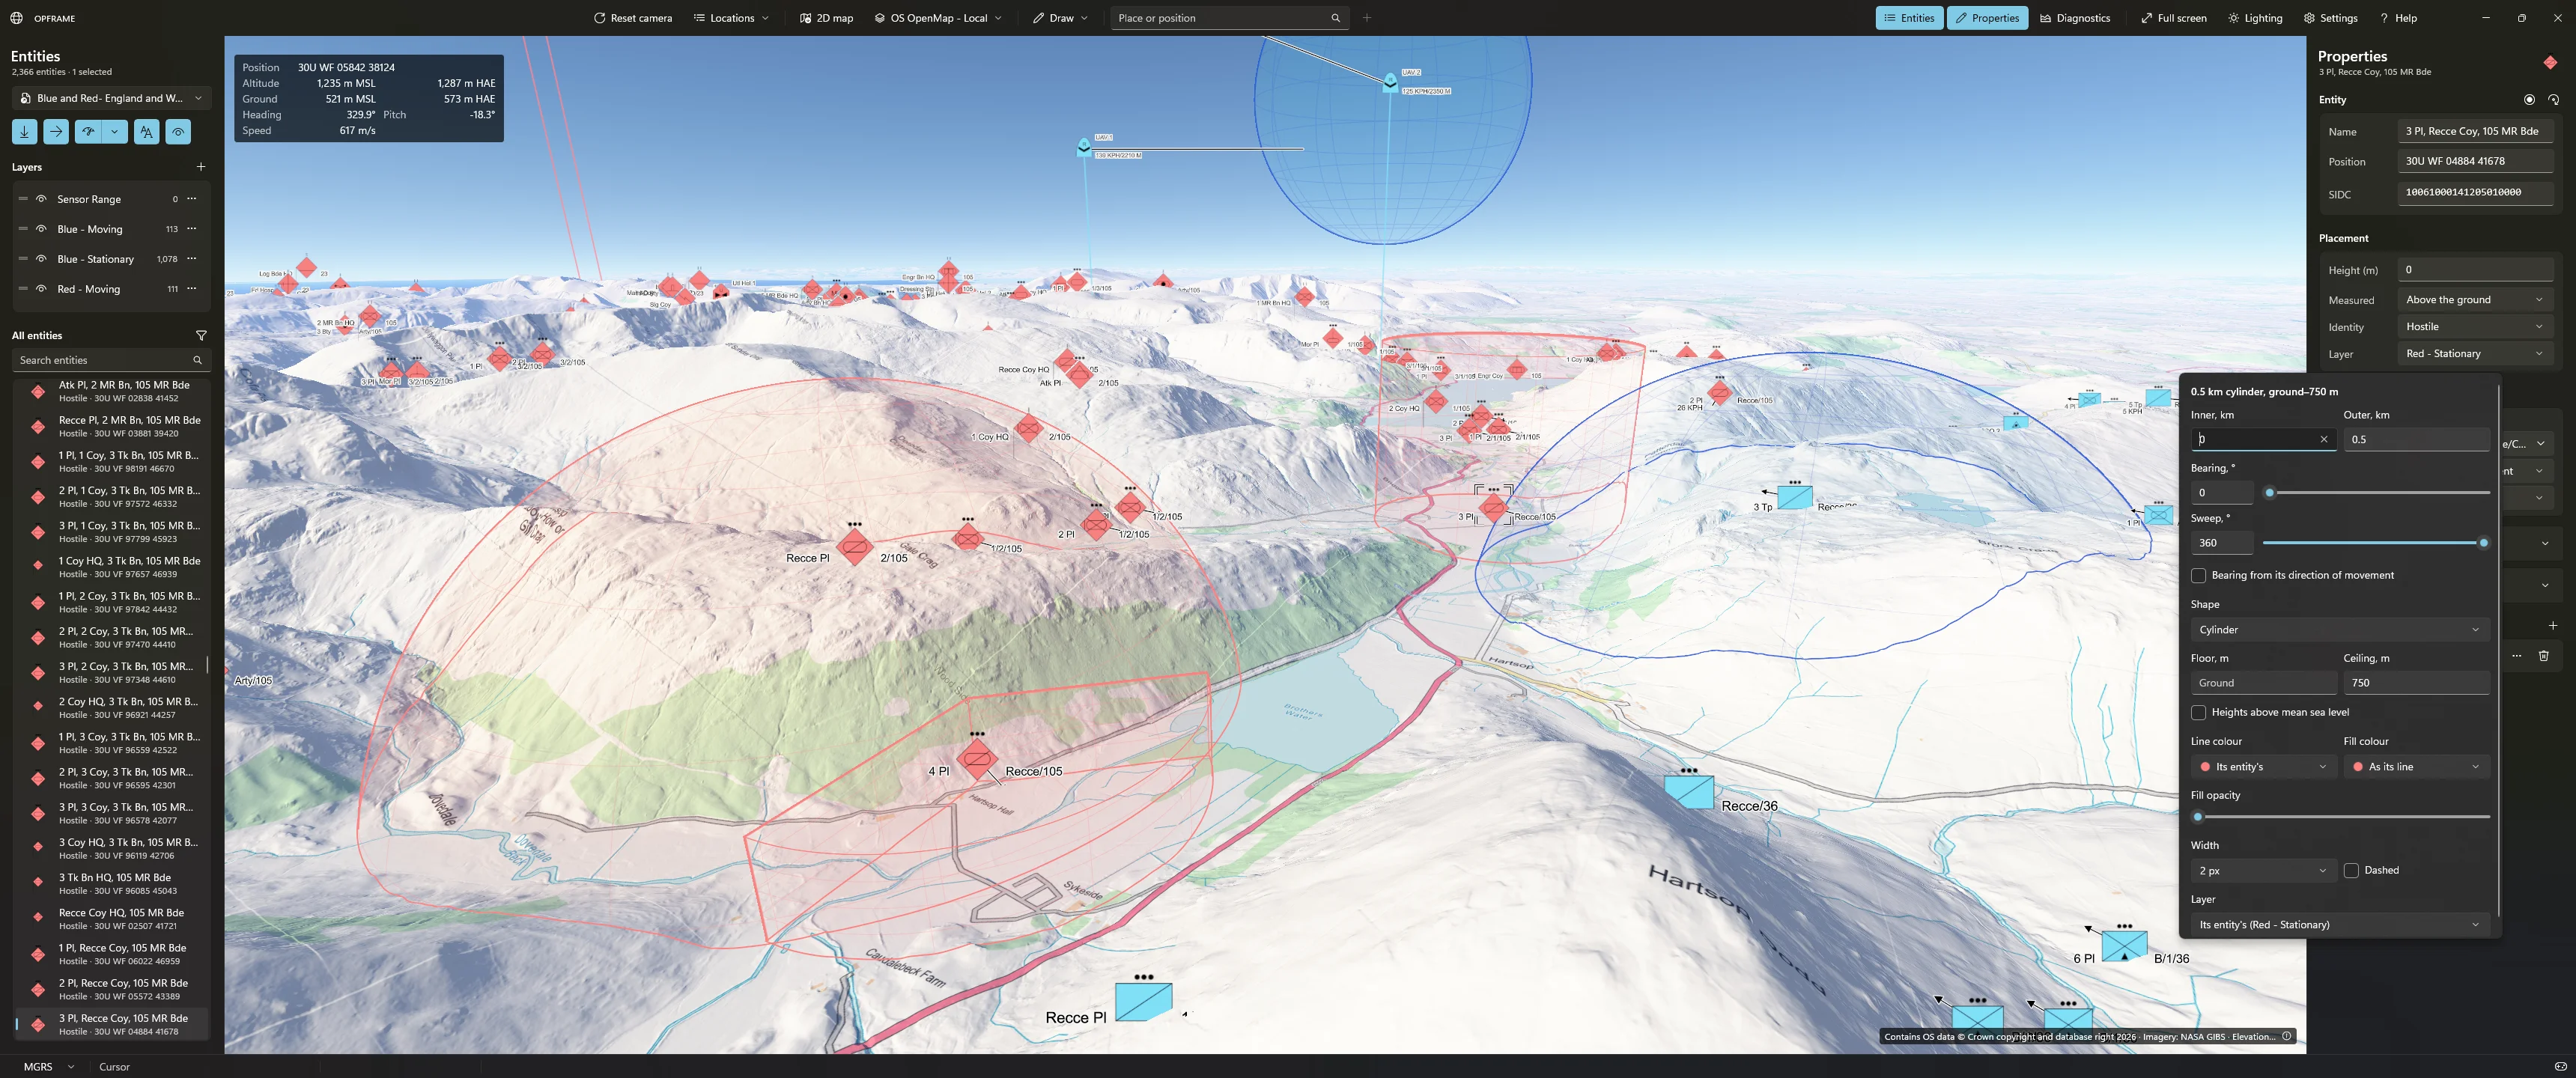Open the OS OpenMap - Local basemap dropdown
This screenshot has height=1078, width=2576.
coord(938,18)
